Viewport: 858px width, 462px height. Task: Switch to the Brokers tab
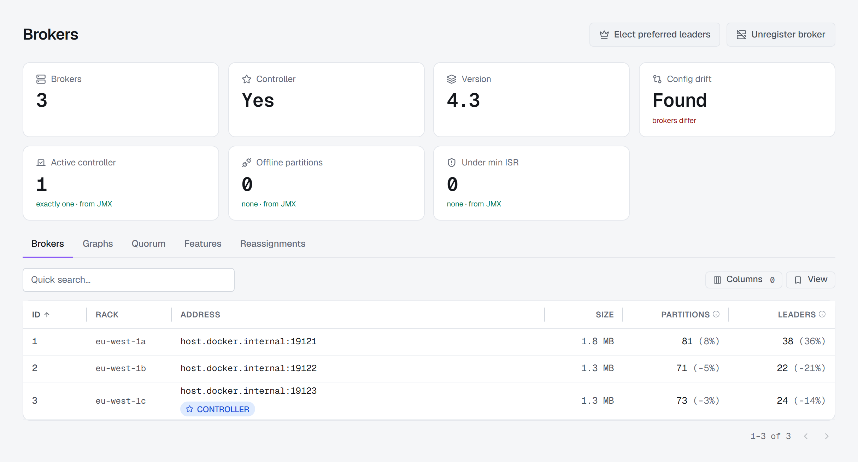coord(48,244)
